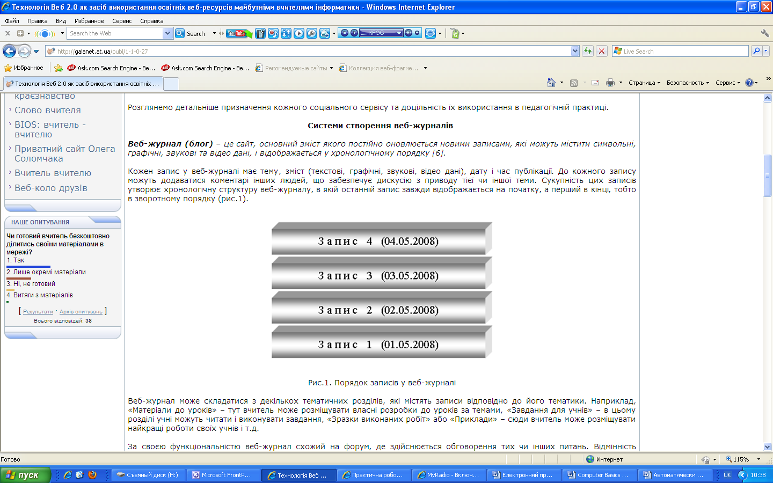This screenshot has width=773, height=483.
Task: Click the blue arrows toolbar icon next to the music note
Action: pos(286,33)
